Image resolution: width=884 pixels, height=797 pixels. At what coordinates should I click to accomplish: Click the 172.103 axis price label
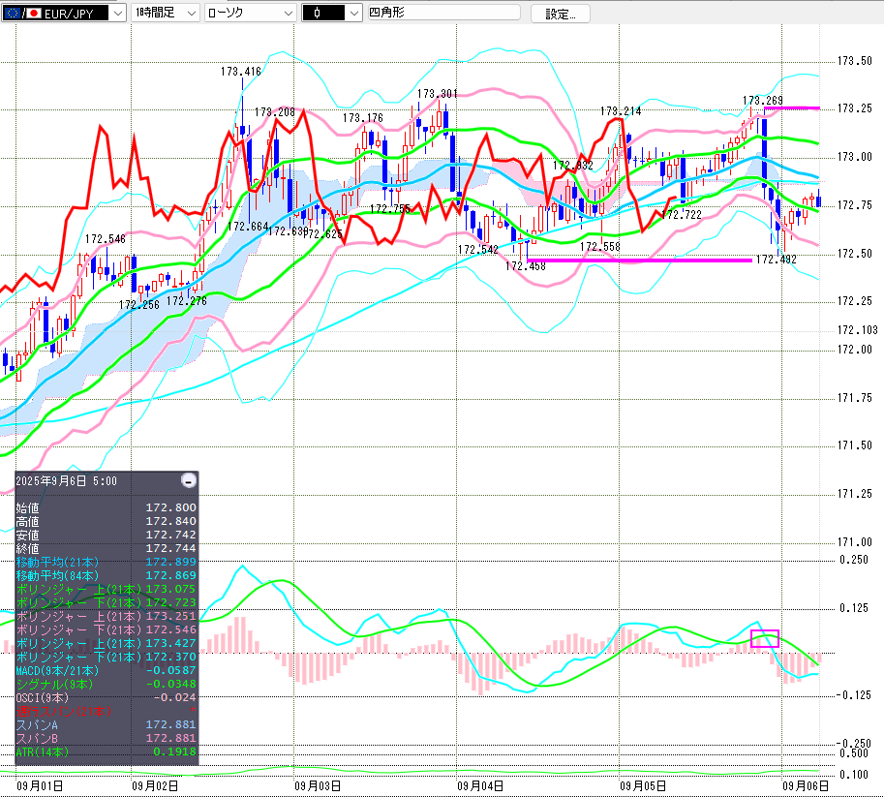858,330
